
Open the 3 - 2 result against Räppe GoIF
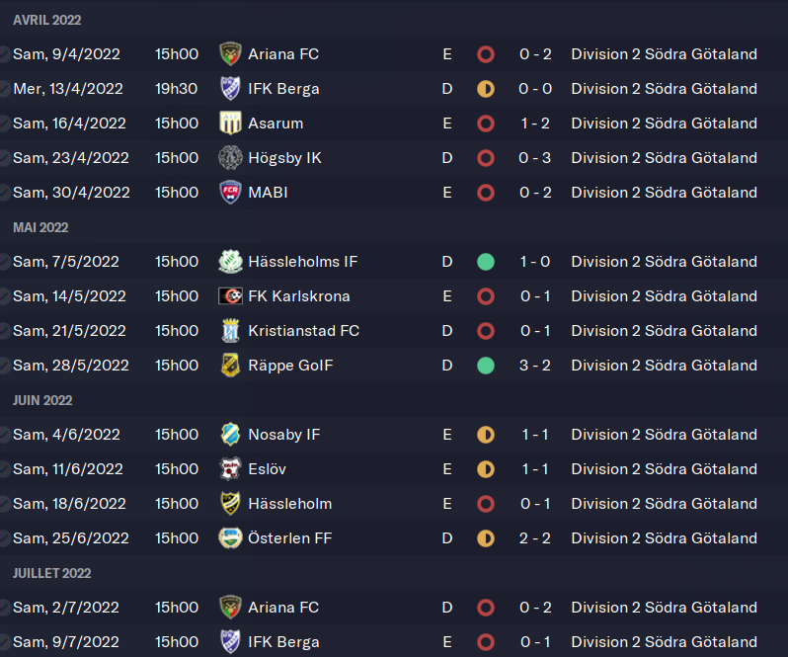[x=535, y=366]
